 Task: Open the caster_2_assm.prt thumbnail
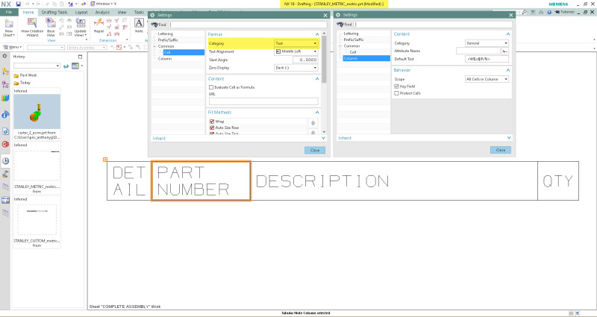point(37,111)
